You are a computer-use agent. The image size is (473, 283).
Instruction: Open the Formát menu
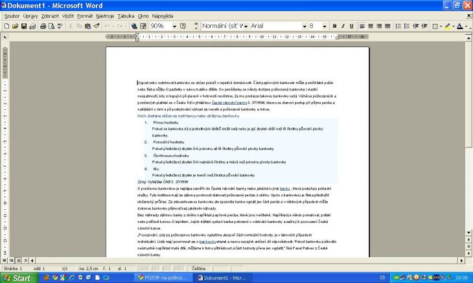point(85,16)
